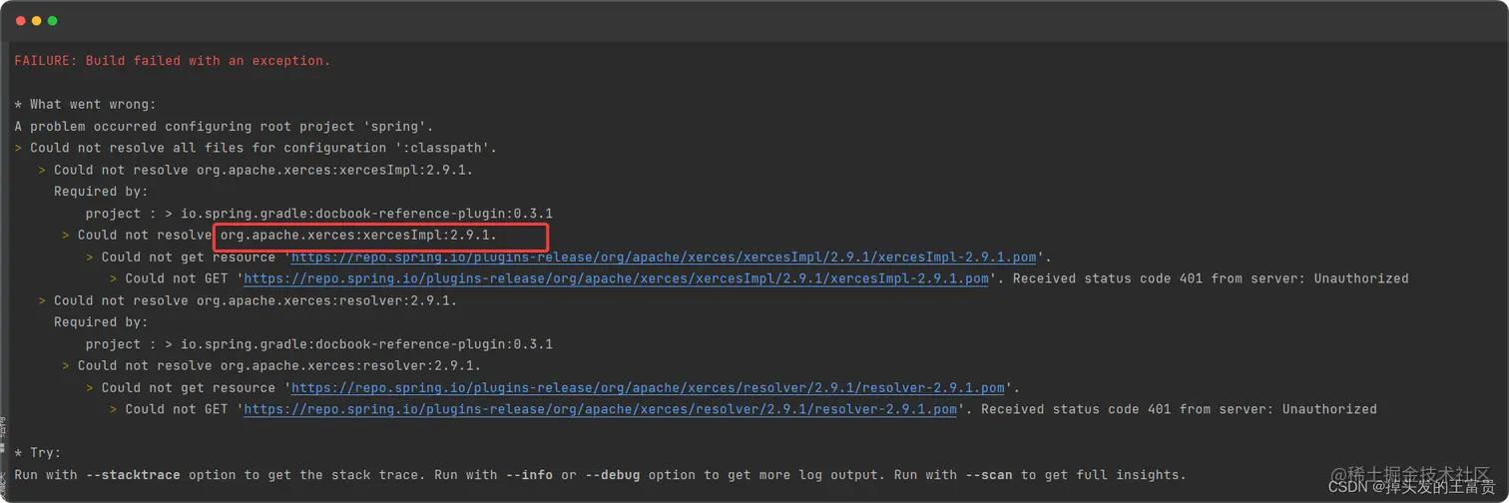Click the bold '--stacktrace' option
Screen dimensions: 1509x503
click(133, 475)
